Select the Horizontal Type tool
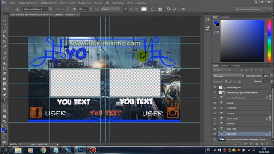This screenshot has width=274, height=154. [x=4, y=100]
